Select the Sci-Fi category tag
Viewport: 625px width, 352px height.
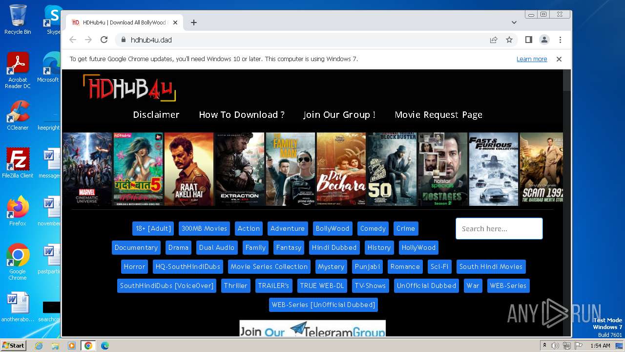pyautogui.click(x=439, y=267)
